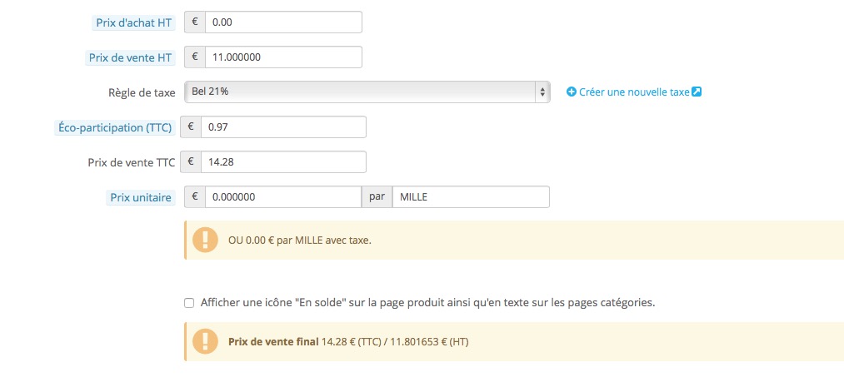Click the Prix de vente TTC field 14.28

(283, 162)
